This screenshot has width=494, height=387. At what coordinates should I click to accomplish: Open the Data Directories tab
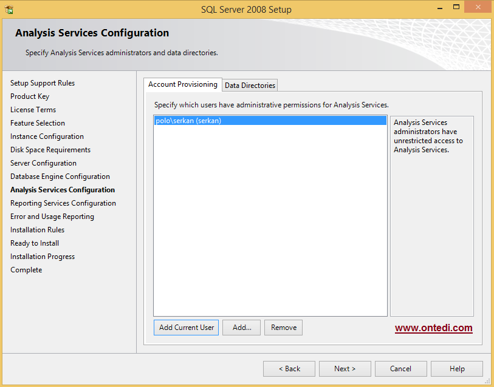250,86
